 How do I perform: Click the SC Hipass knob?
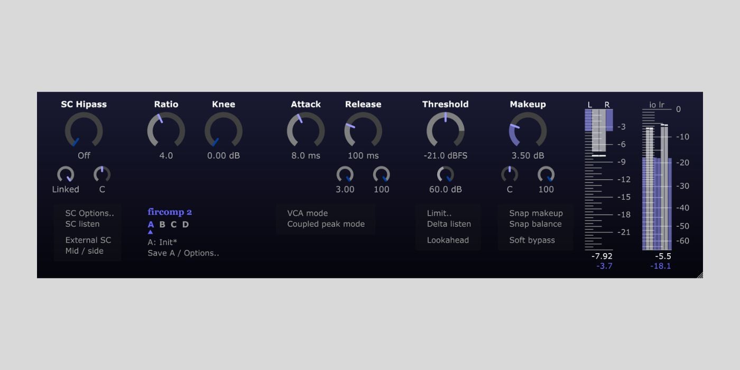[x=84, y=130]
